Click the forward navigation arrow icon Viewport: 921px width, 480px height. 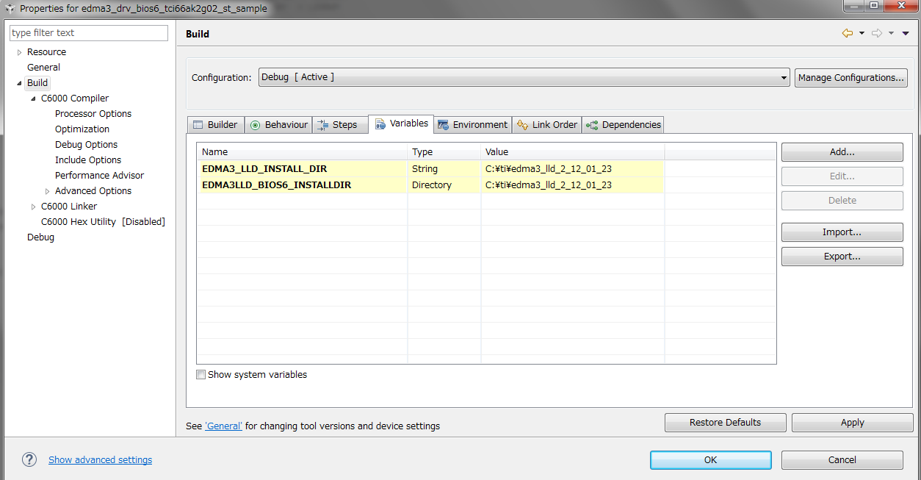tap(877, 33)
